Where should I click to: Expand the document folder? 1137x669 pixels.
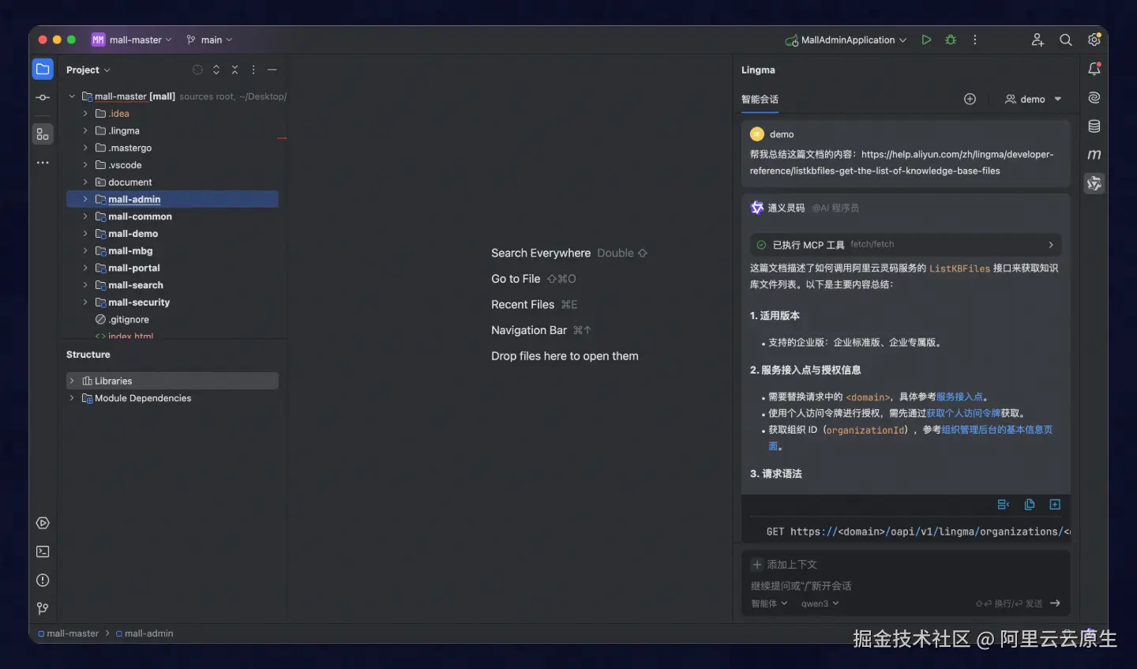(x=85, y=182)
